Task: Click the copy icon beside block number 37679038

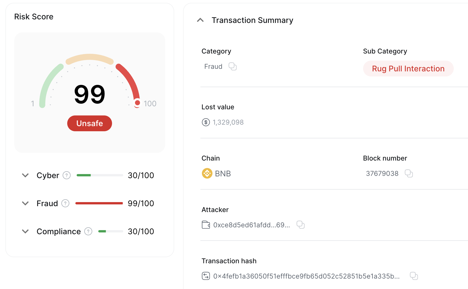Action: pos(409,173)
